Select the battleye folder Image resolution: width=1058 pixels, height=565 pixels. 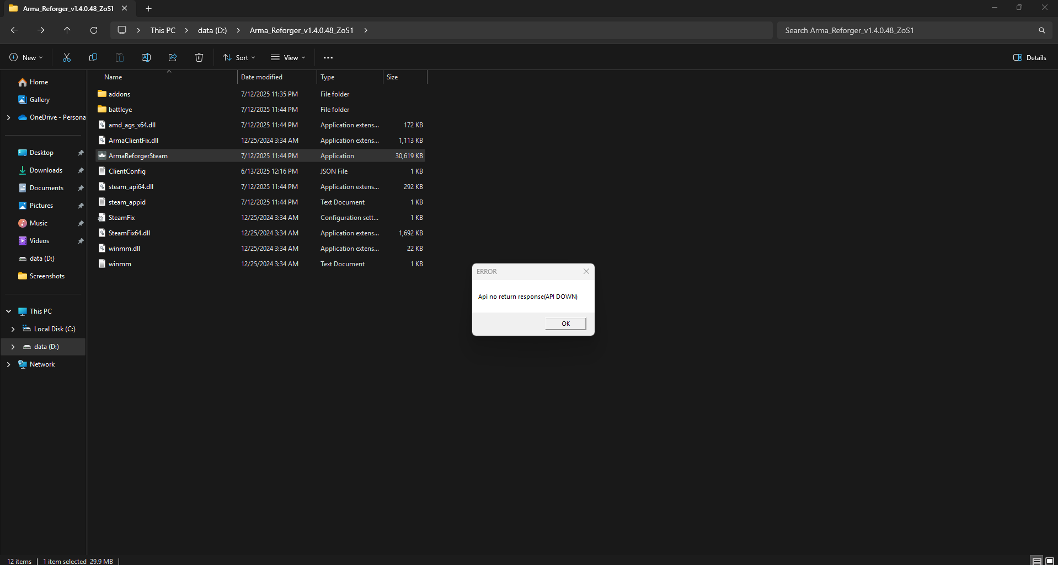pyautogui.click(x=260, y=110)
